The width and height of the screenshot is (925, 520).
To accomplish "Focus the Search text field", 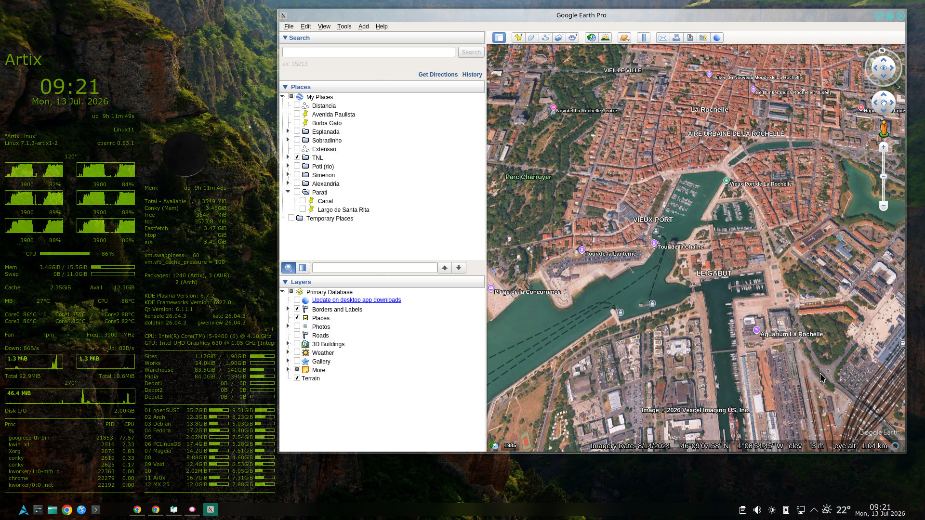I will (369, 52).
